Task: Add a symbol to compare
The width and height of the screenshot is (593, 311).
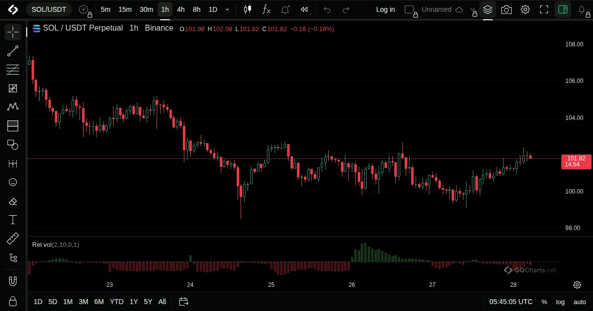Action: pyautogui.click(x=84, y=9)
